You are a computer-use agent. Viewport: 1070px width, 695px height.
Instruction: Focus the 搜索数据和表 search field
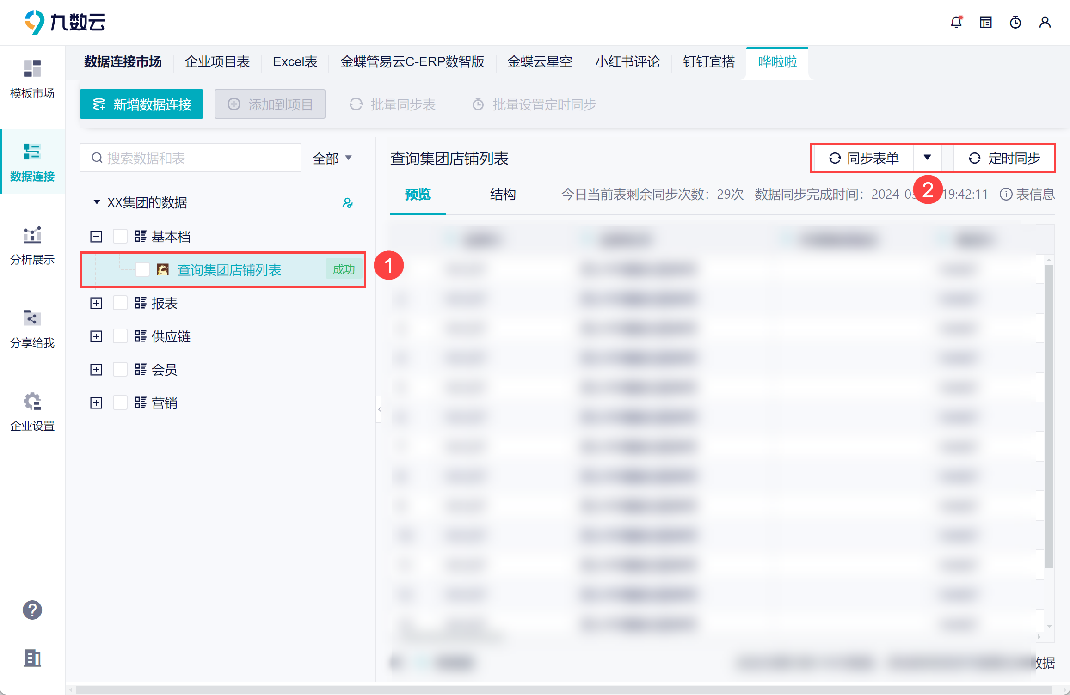191,158
